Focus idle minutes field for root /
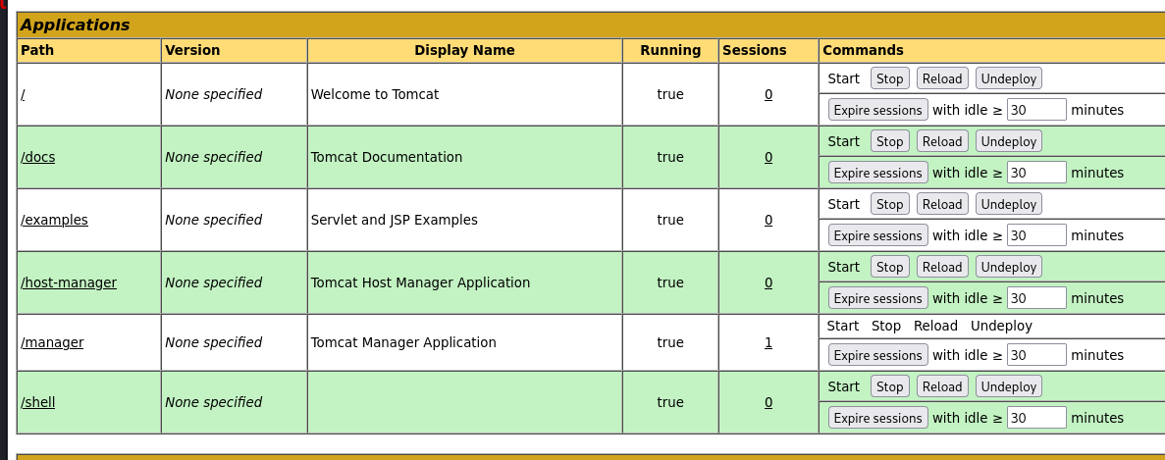The height and width of the screenshot is (460, 1165). click(1036, 110)
